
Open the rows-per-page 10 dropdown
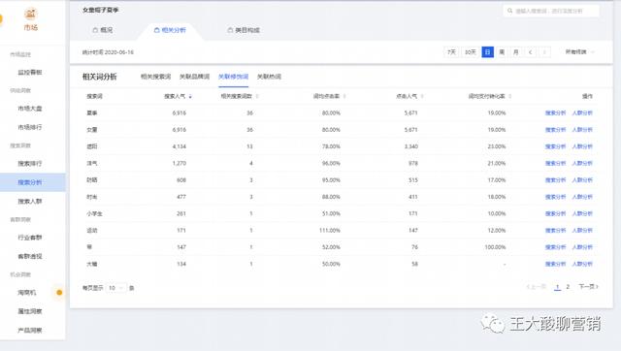click(116, 288)
